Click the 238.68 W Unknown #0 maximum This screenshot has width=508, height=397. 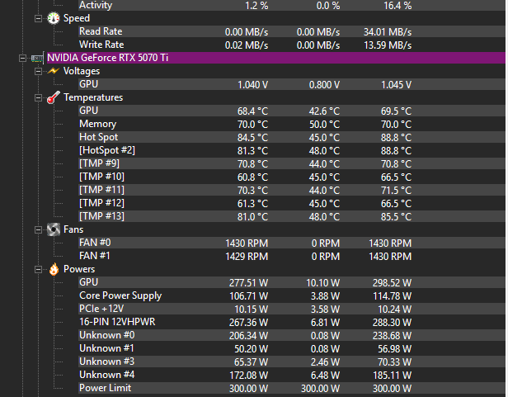pyautogui.click(x=392, y=336)
